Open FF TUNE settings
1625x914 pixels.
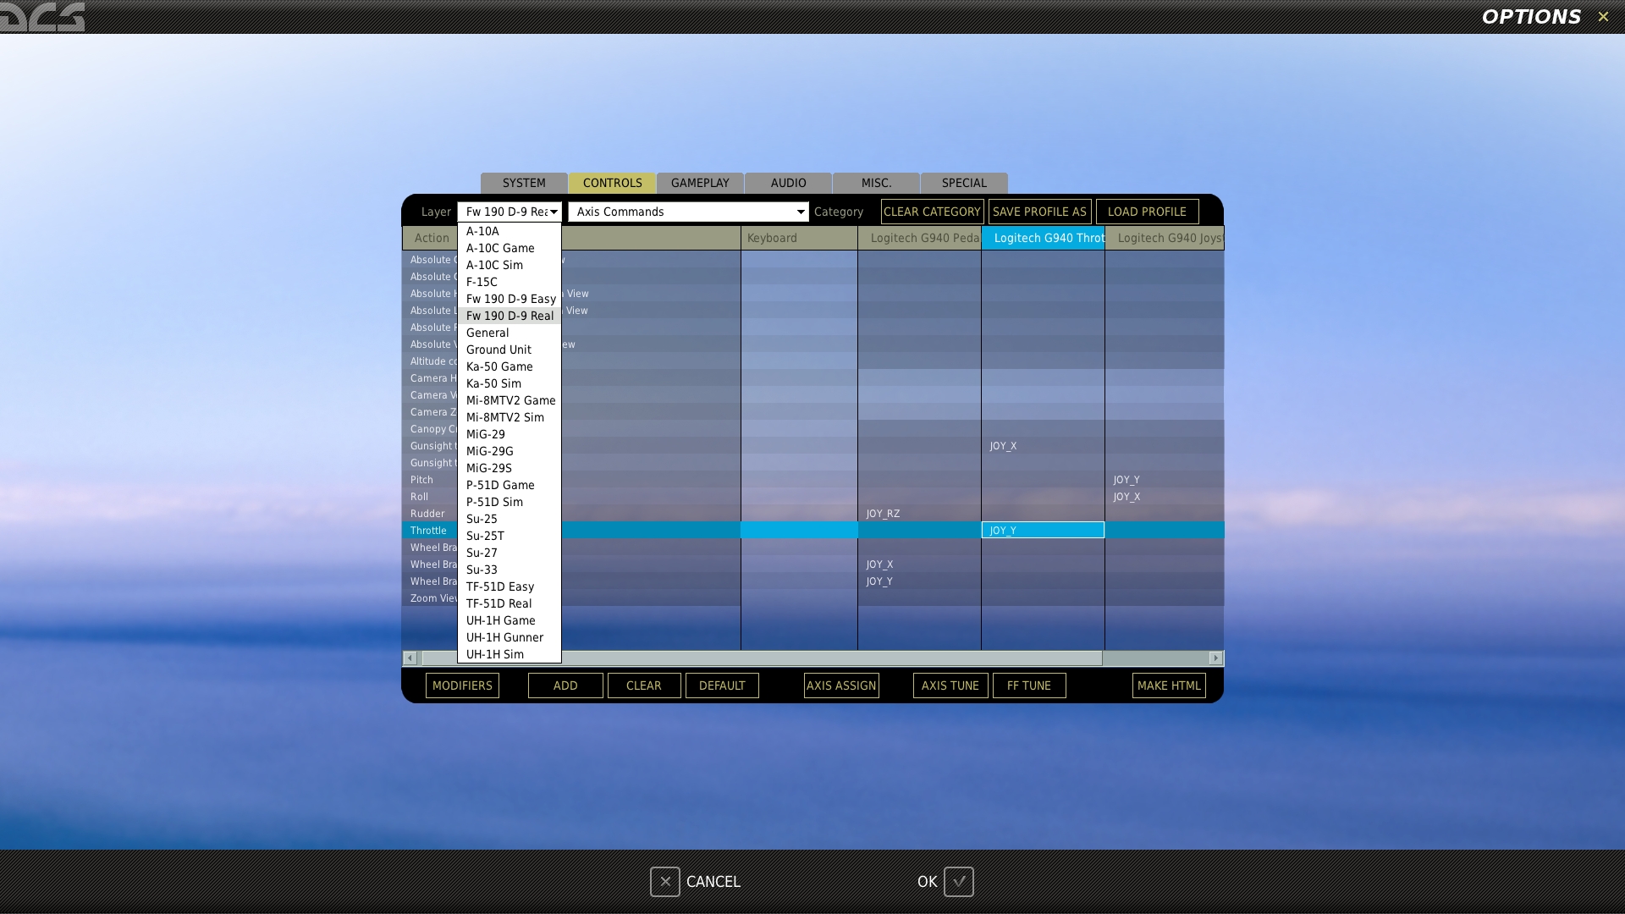(x=1029, y=685)
